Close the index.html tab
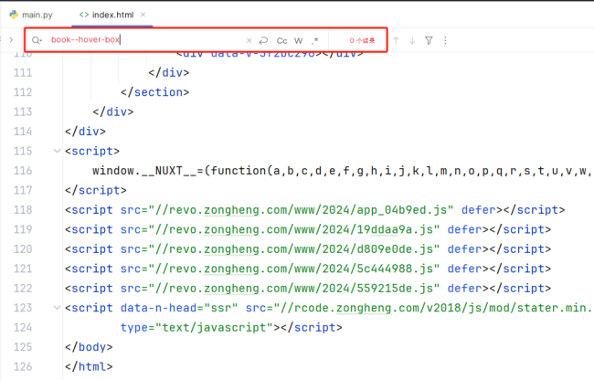Image resolution: width=594 pixels, height=380 pixels. (143, 15)
